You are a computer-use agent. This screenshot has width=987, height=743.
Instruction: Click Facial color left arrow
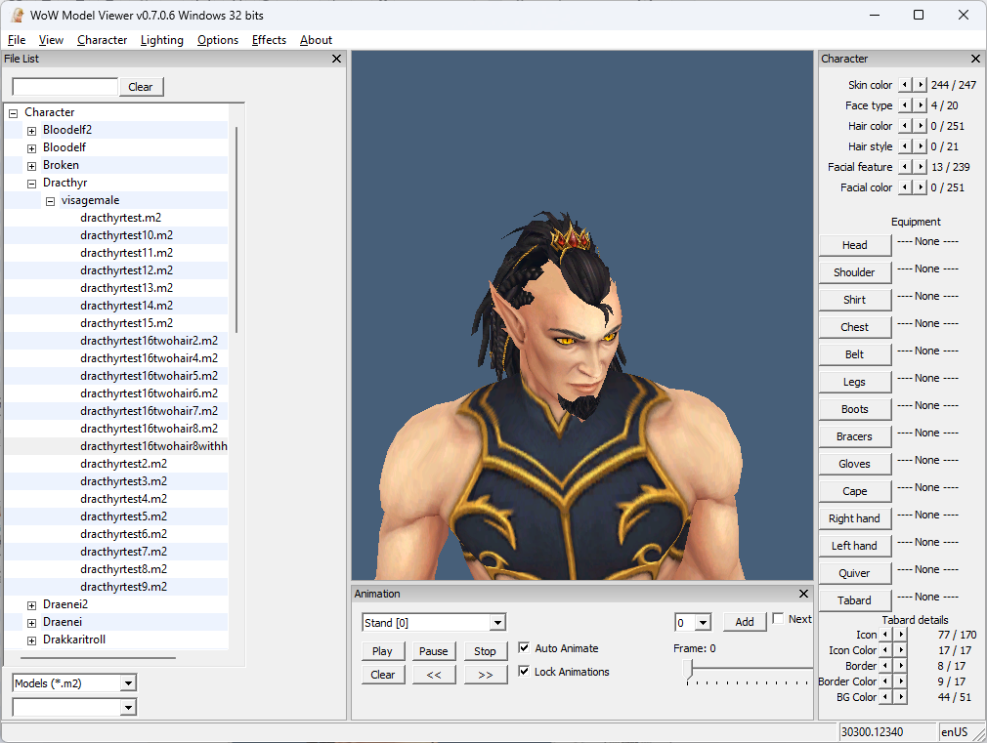[905, 187]
